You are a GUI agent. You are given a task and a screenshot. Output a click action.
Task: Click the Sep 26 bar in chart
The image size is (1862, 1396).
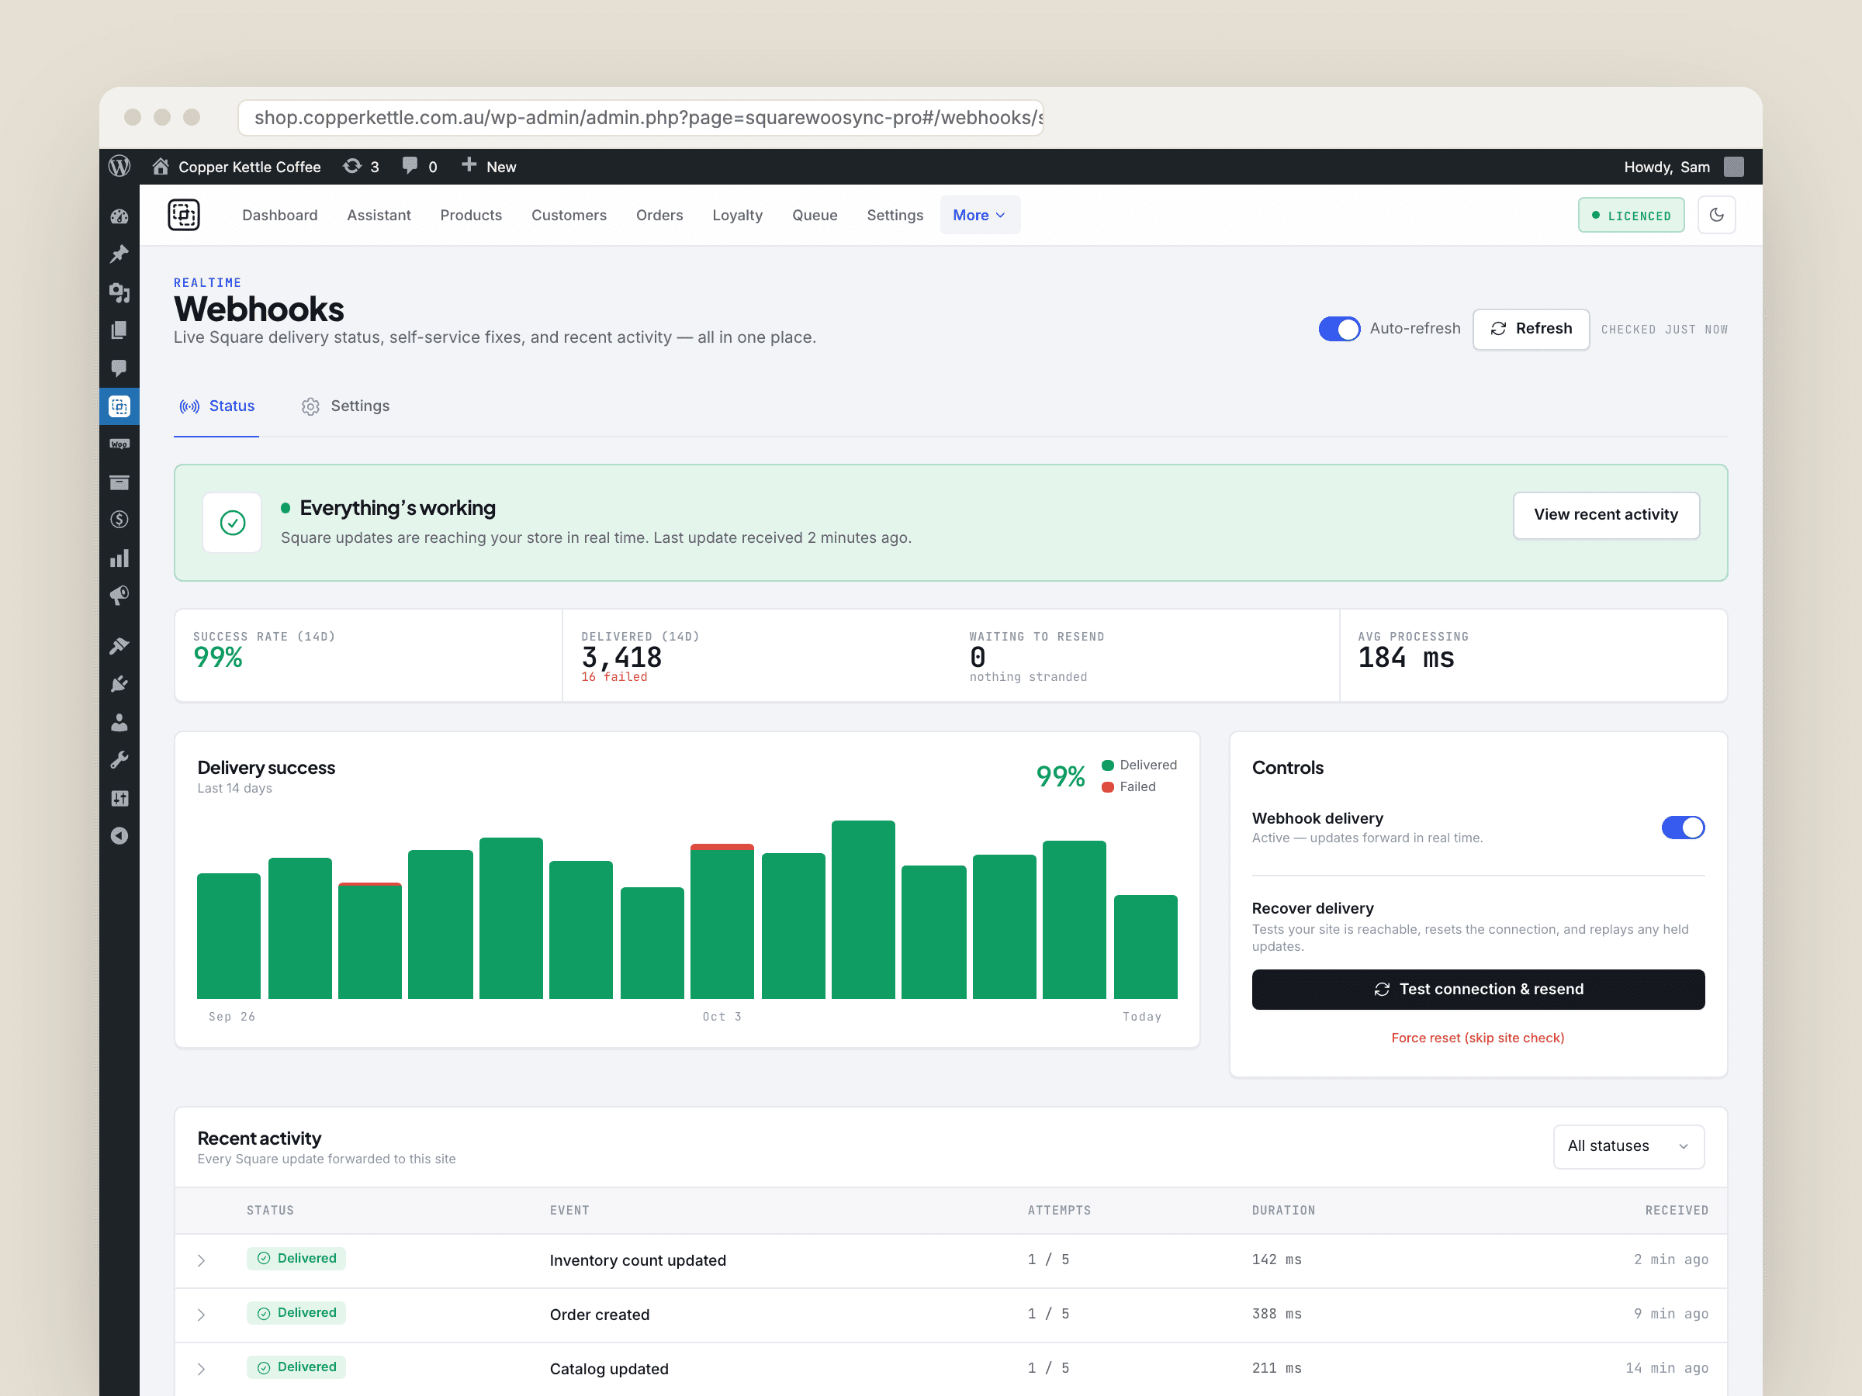pos(229,936)
